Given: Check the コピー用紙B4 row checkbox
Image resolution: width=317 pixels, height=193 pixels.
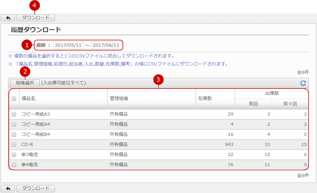Looking at the screenshot, I should point(14,134).
